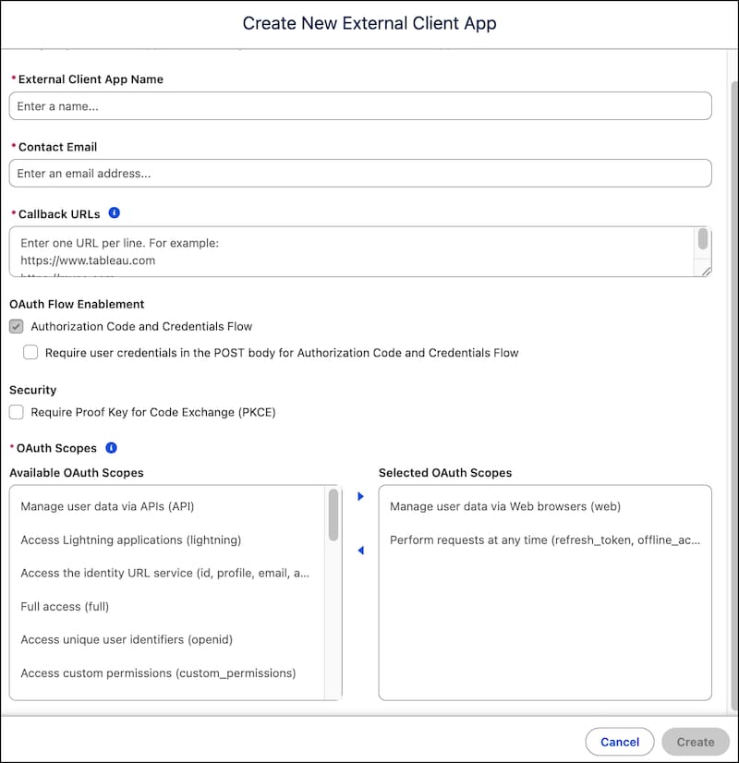Focus the Contact Email input field
This screenshot has height=763, width=739.
coord(360,174)
